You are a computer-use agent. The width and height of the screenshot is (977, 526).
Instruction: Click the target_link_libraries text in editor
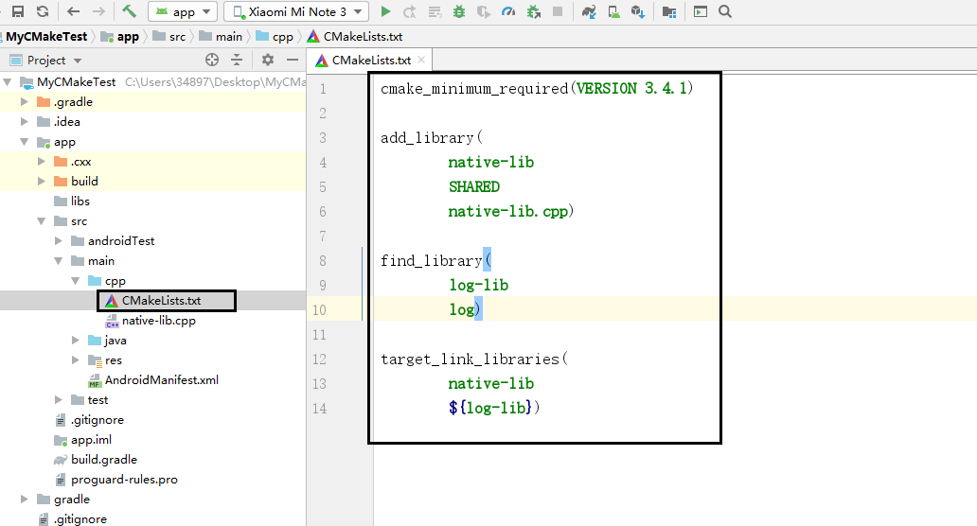[x=471, y=359]
